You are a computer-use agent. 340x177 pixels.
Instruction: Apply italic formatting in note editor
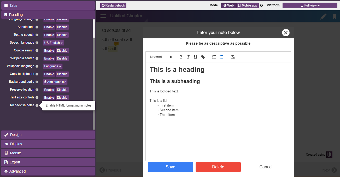(188, 57)
